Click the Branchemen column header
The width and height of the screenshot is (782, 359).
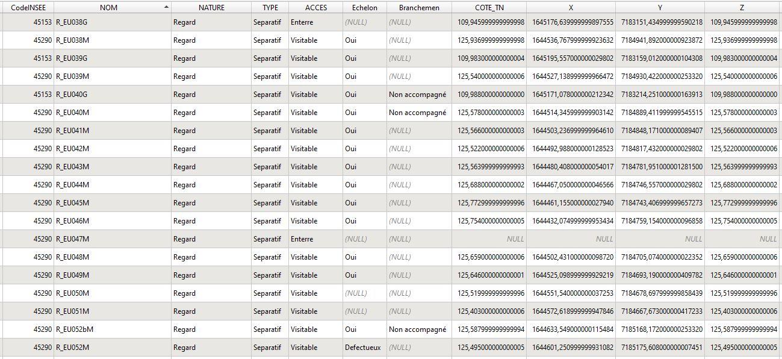click(x=419, y=7)
